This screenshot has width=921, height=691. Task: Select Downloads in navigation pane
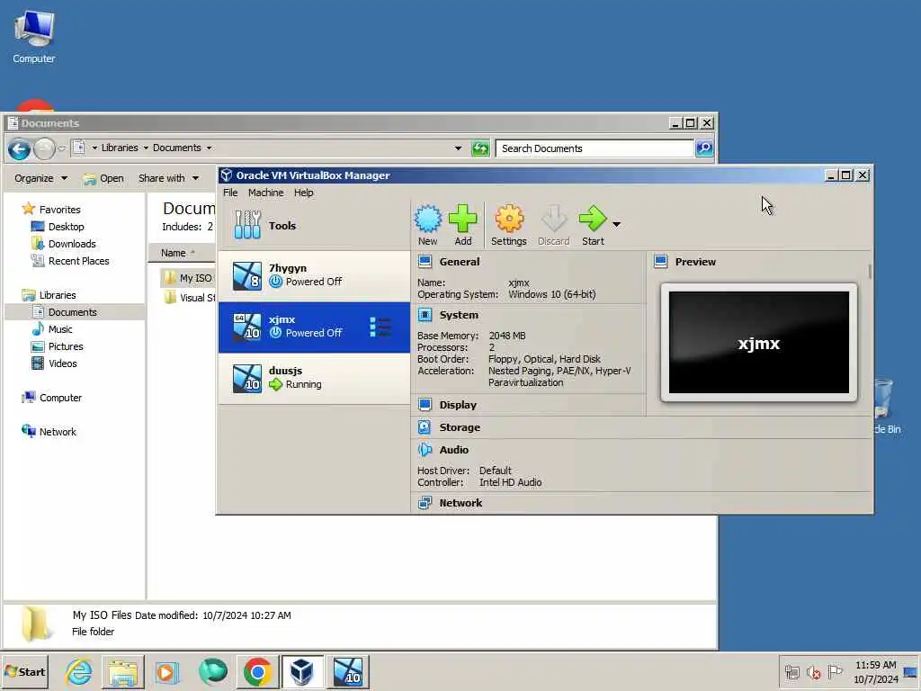tap(72, 243)
